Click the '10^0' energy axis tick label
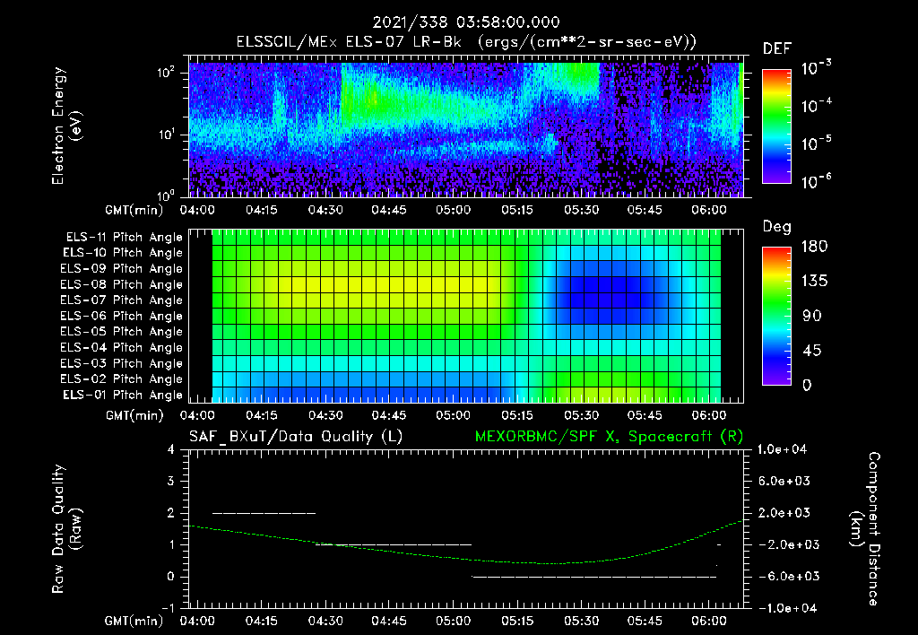The width and height of the screenshot is (918, 635). coord(167,195)
